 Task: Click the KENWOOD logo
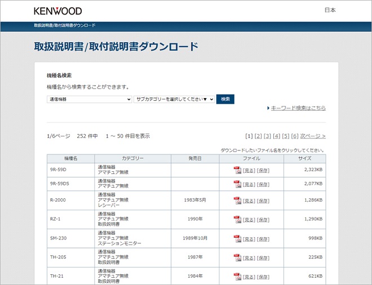tap(58, 11)
